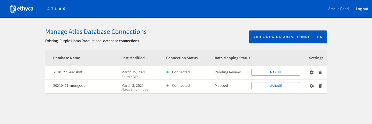Click green Connected status dot for mongodb

[168, 86]
